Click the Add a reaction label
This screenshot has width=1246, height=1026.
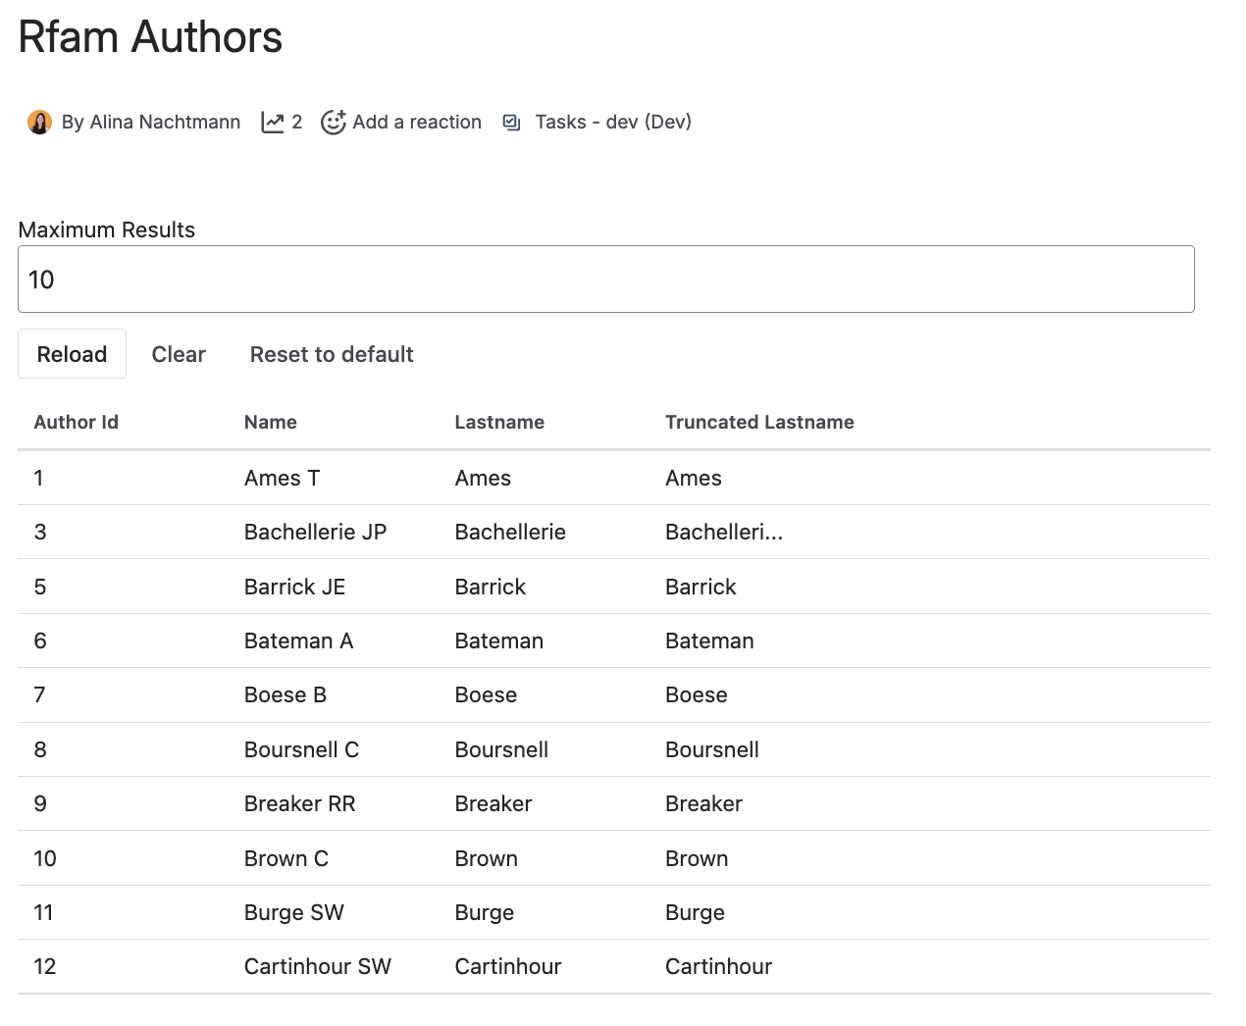pos(418,122)
